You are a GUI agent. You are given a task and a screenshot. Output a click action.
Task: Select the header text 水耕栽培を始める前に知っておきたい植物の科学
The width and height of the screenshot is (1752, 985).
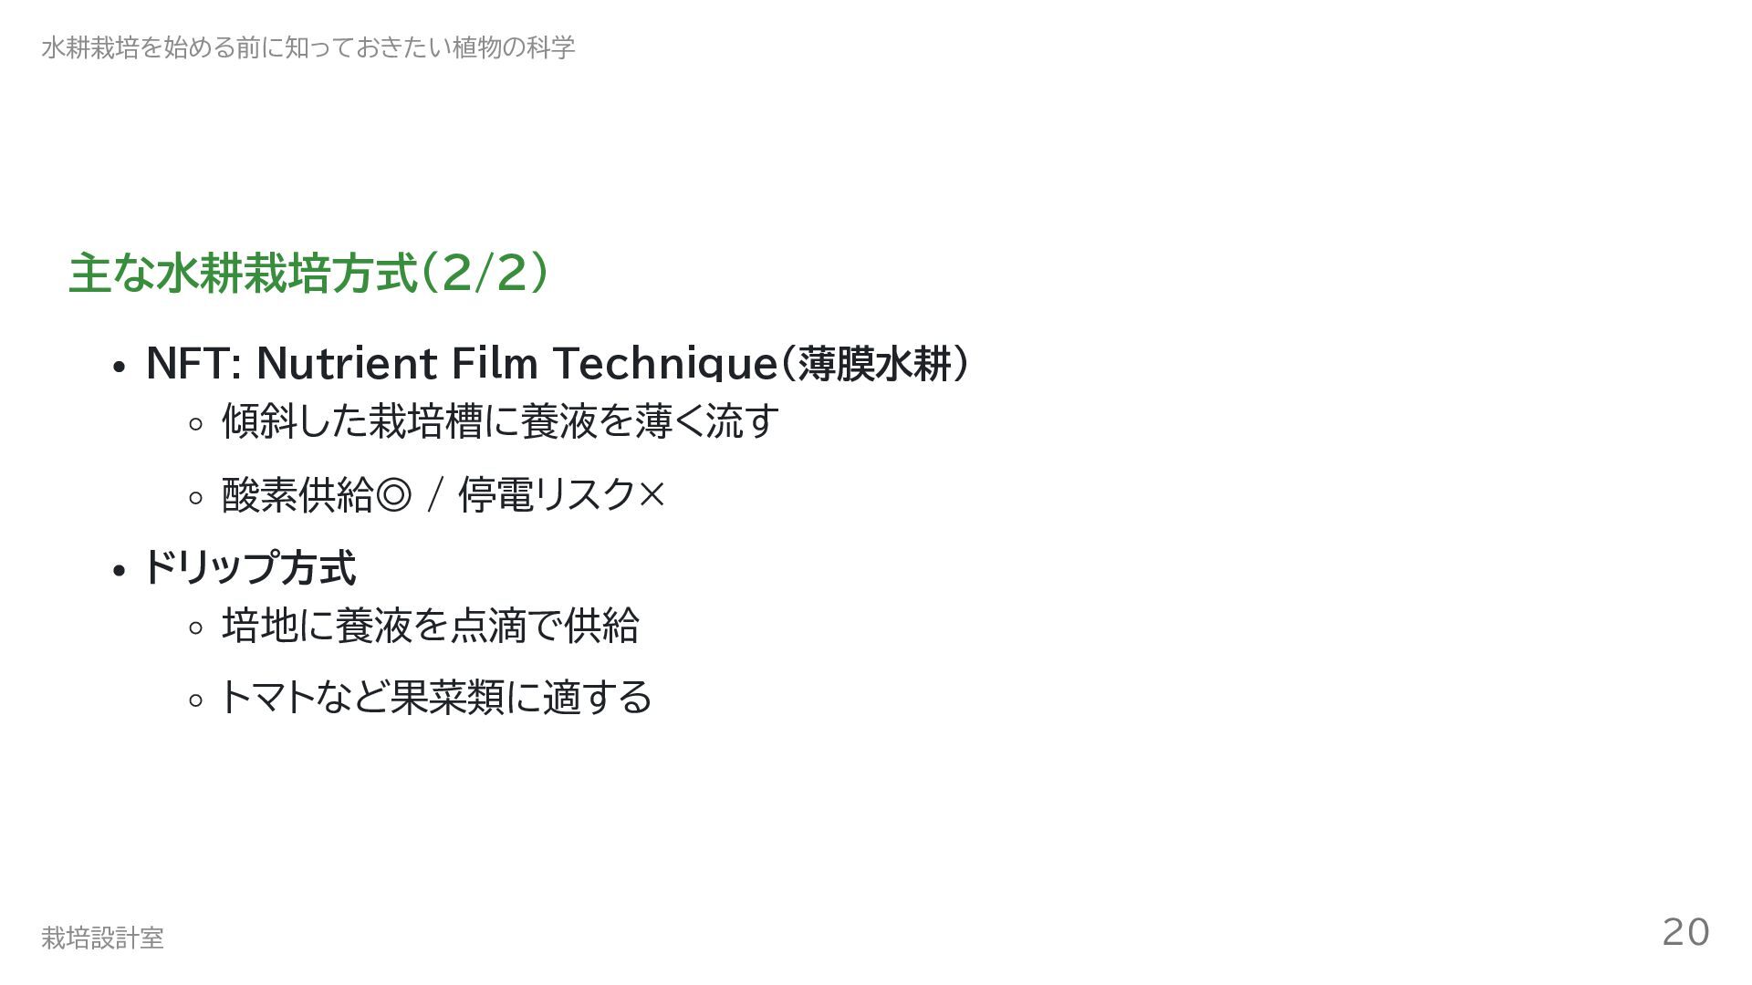[308, 47]
